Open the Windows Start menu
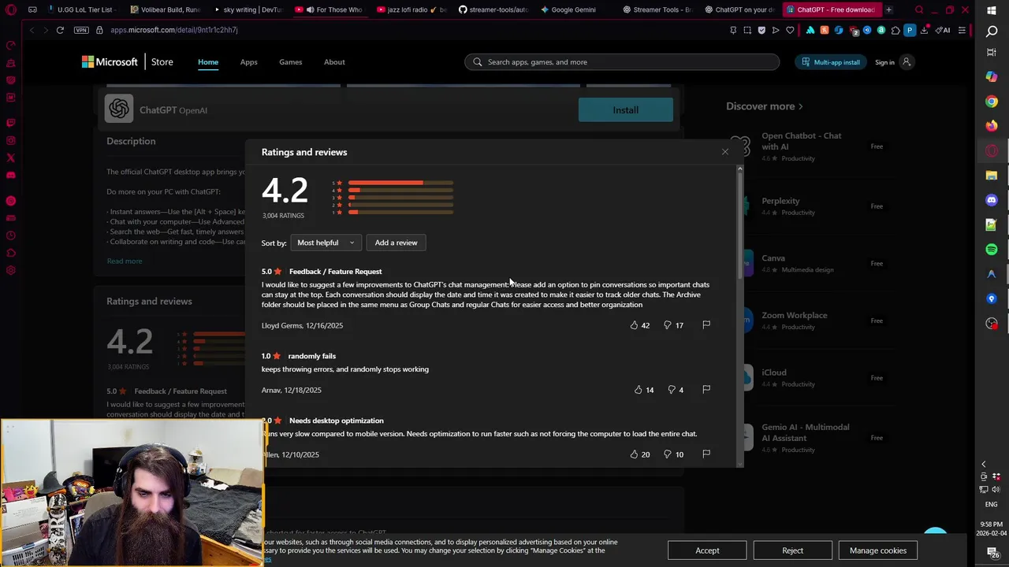Screen dimensions: 1009x567 tap(992, 10)
